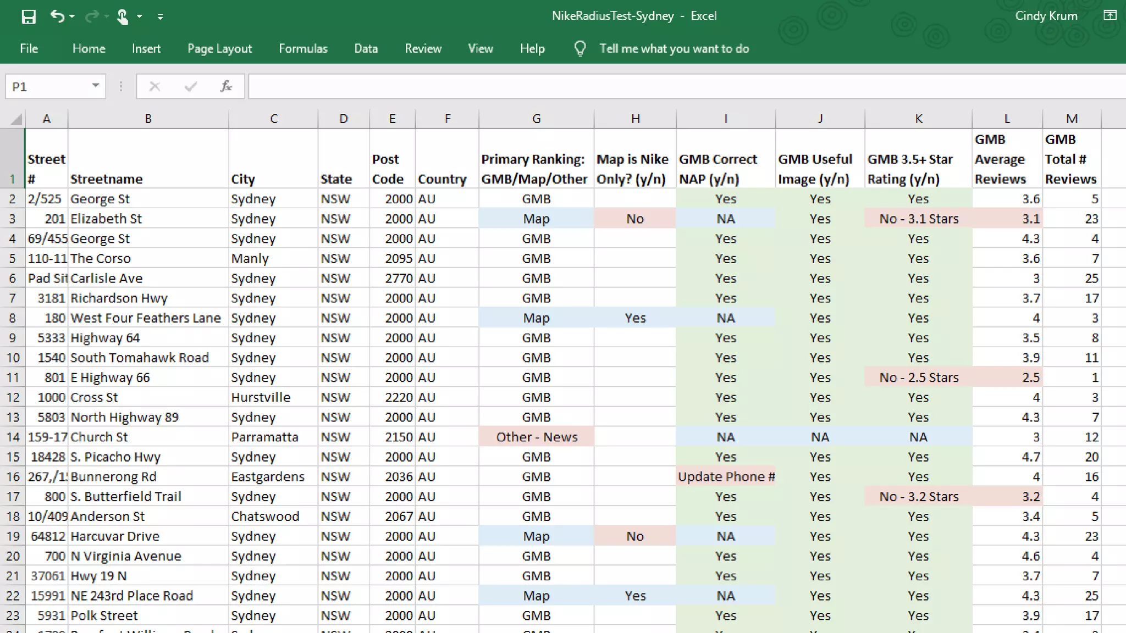Click the Ribbon Display Options icon
This screenshot has height=633, width=1126.
tap(1110, 15)
